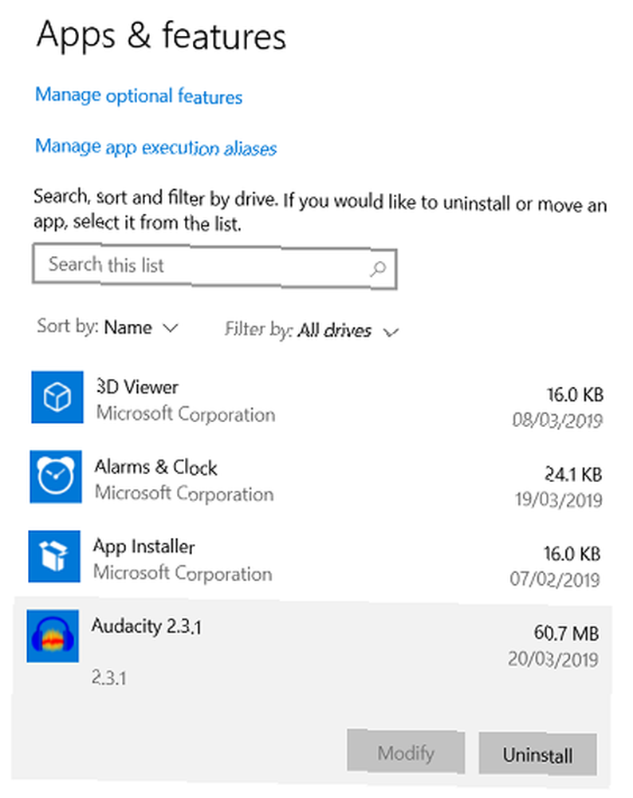Click install date 20/03/2019
Screen dimensions: 633x798
(553, 659)
